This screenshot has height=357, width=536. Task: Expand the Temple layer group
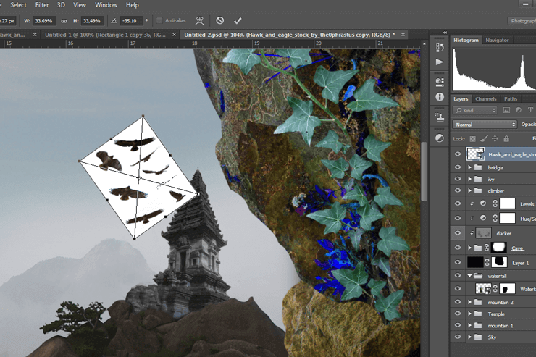tap(469, 314)
